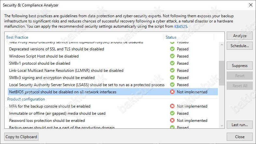
Task: Select Deprecated versions of SSL and TLS row
Action: pyautogui.click(x=113, y=49)
